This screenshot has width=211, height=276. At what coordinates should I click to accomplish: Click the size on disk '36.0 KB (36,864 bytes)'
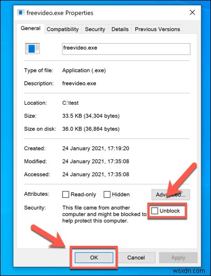tap(91, 129)
